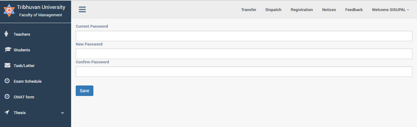The height and width of the screenshot is (127, 417).
Task: Expand the Thesis submenu chevron
Action: [62, 113]
